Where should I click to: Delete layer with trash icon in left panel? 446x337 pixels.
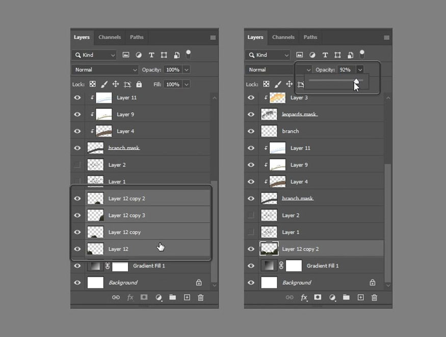(200, 298)
